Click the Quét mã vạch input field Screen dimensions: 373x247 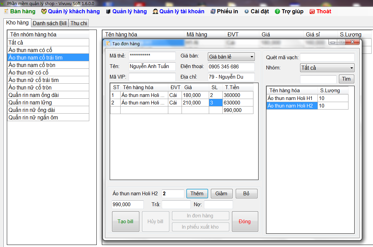[x=327, y=57]
